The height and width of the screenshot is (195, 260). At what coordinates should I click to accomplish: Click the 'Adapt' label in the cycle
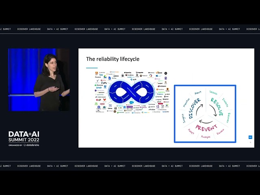pos(191,131)
